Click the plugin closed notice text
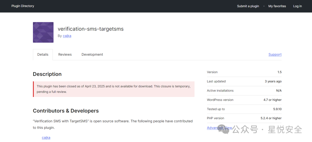Viewport: 312px width, 142px height. tap(114, 89)
